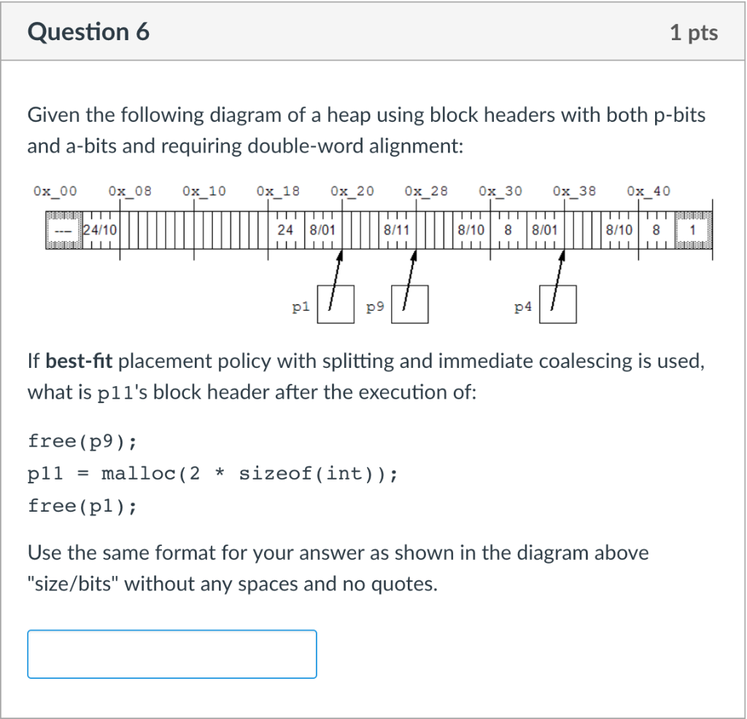Select the 8/11 block header near 0x_28
Screen dimensions: 747x719
(398, 228)
